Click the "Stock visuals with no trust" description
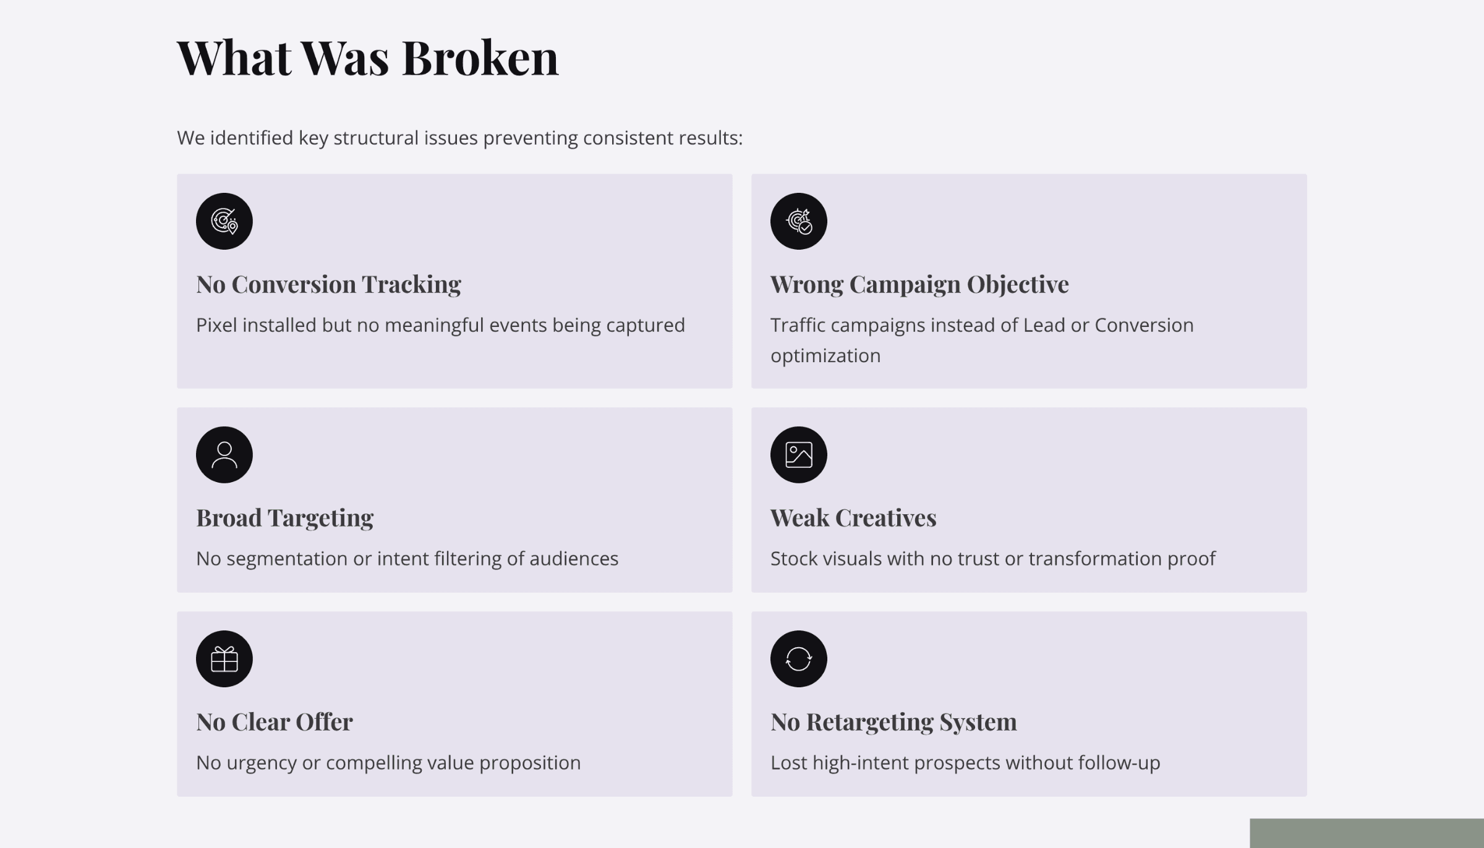 click(992, 559)
